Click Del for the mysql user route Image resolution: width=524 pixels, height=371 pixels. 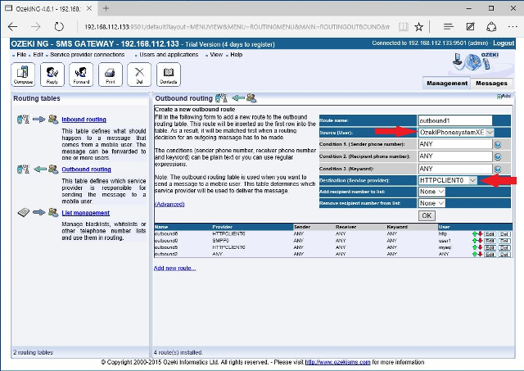pos(504,247)
